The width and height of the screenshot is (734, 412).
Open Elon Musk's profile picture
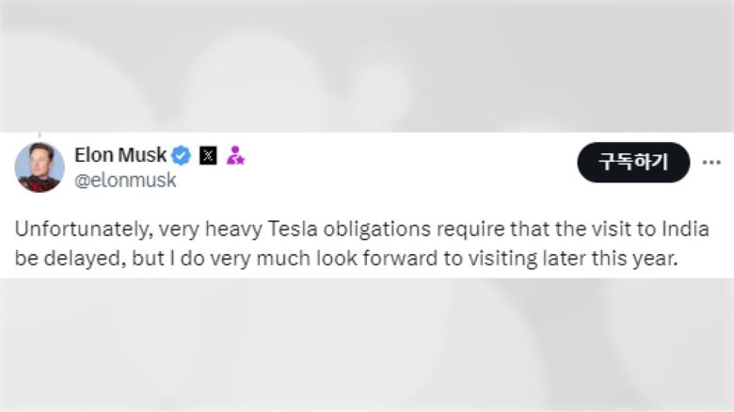pyautogui.click(x=40, y=167)
